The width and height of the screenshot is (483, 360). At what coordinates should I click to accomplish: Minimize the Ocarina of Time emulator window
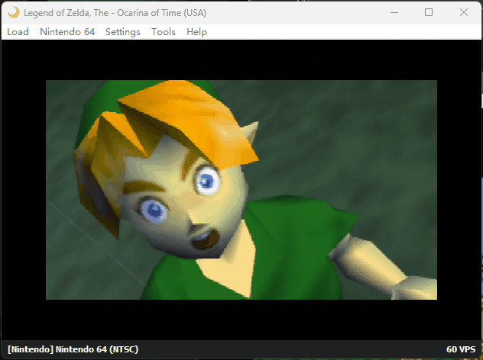click(394, 13)
